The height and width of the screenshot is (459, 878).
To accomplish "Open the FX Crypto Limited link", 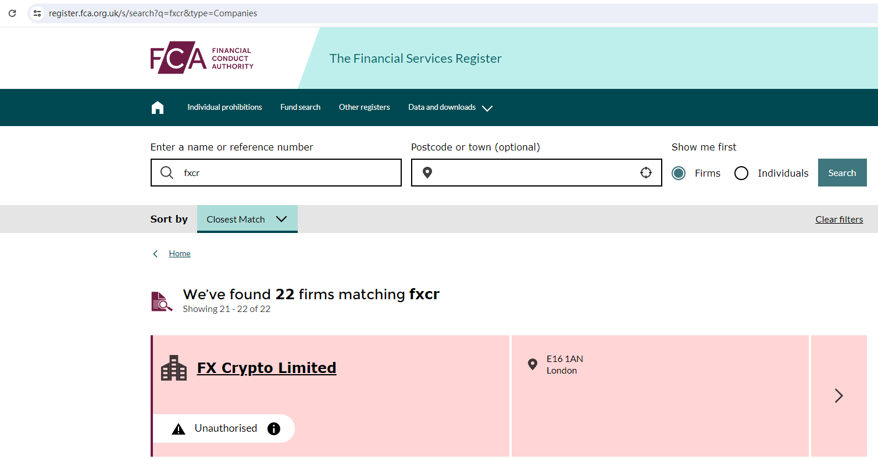I will (x=266, y=368).
